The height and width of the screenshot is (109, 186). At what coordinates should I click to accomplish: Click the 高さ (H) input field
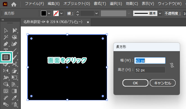coord(150,70)
